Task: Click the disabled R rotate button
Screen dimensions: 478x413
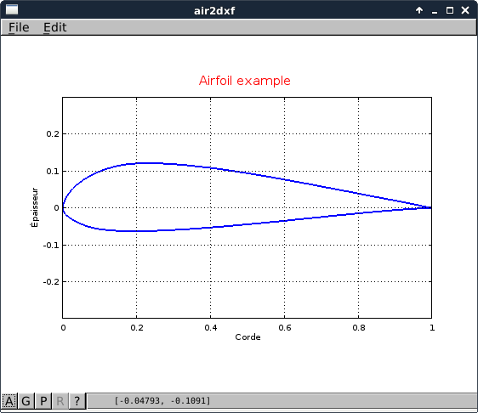Action: point(60,401)
